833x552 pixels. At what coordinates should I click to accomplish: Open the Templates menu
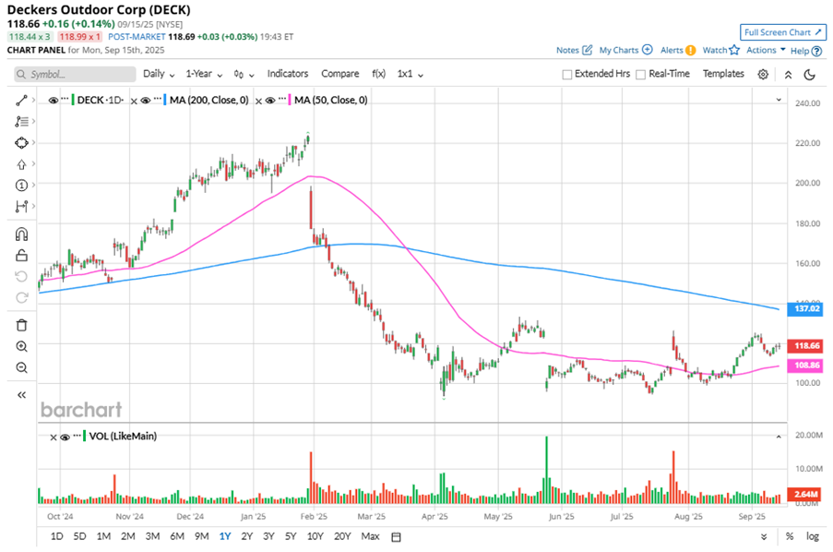pyautogui.click(x=723, y=74)
